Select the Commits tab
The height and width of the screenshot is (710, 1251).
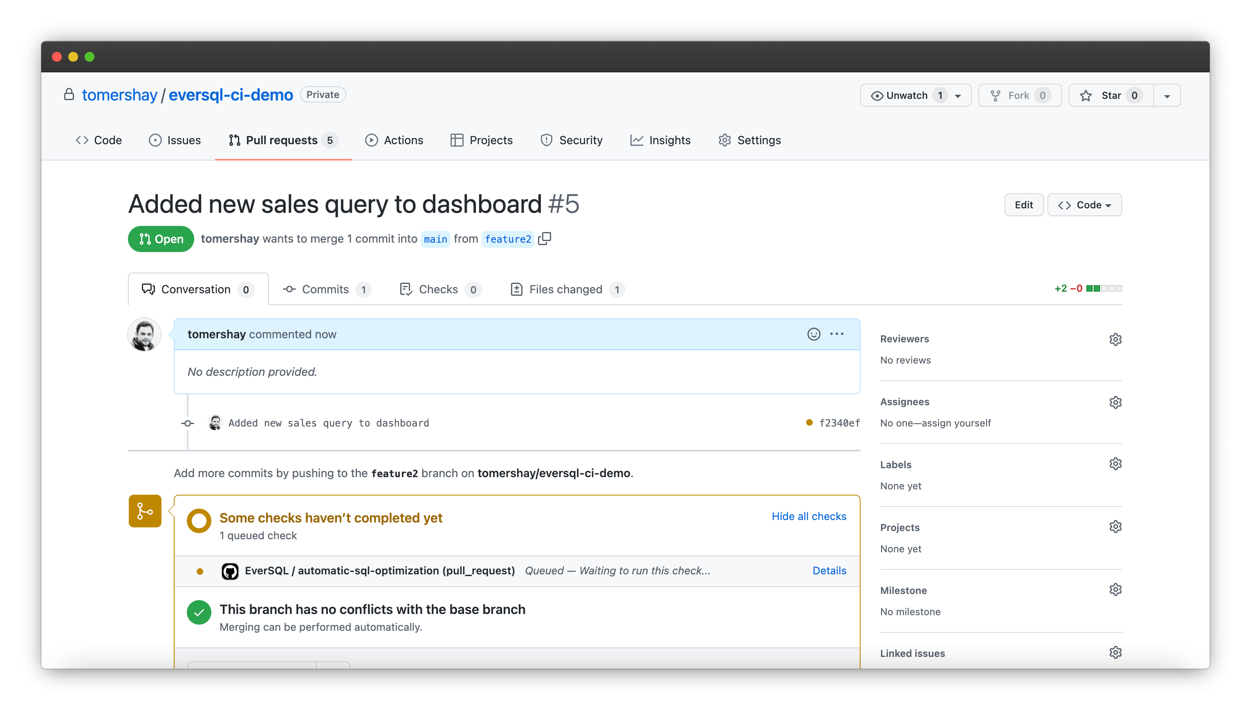(327, 289)
